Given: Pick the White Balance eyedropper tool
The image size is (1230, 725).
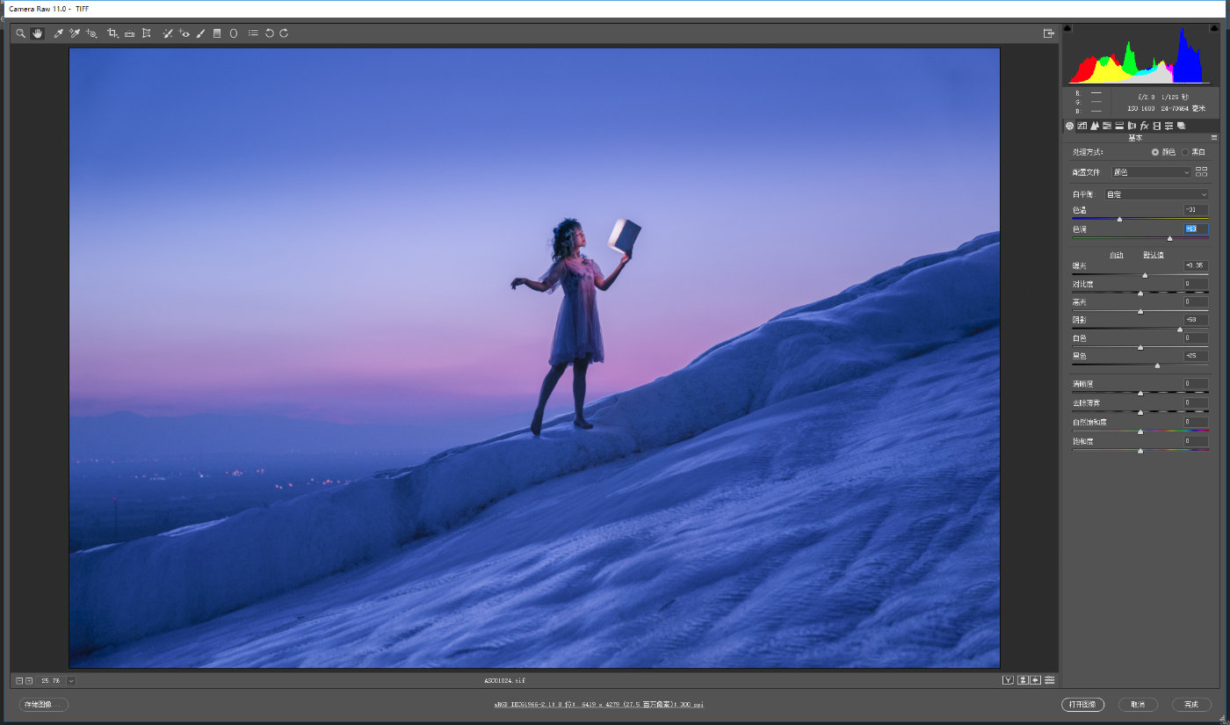Looking at the screenshot, I should (58, 33).
